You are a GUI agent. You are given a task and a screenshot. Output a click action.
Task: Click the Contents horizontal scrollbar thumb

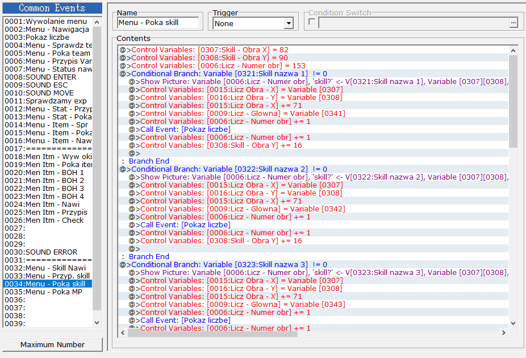[212, 333]
